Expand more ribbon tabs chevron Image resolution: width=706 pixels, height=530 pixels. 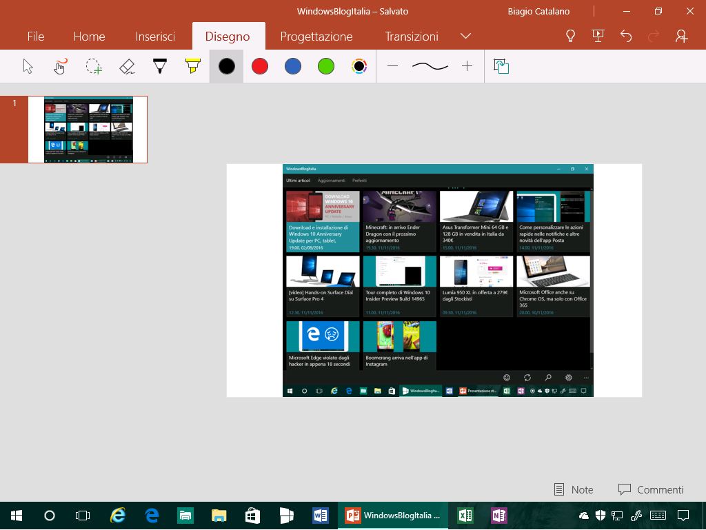point(465,36)
